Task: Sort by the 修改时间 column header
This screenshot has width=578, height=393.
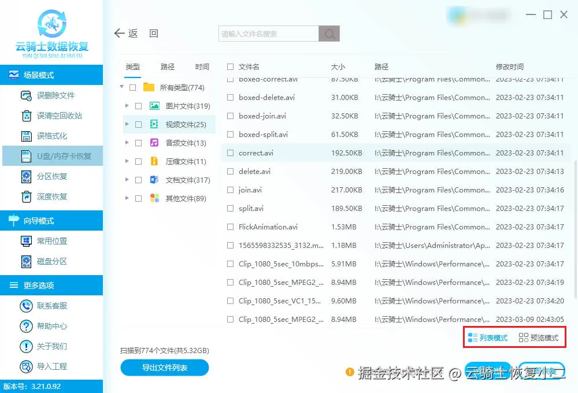Action: click(x=510, y=66)
